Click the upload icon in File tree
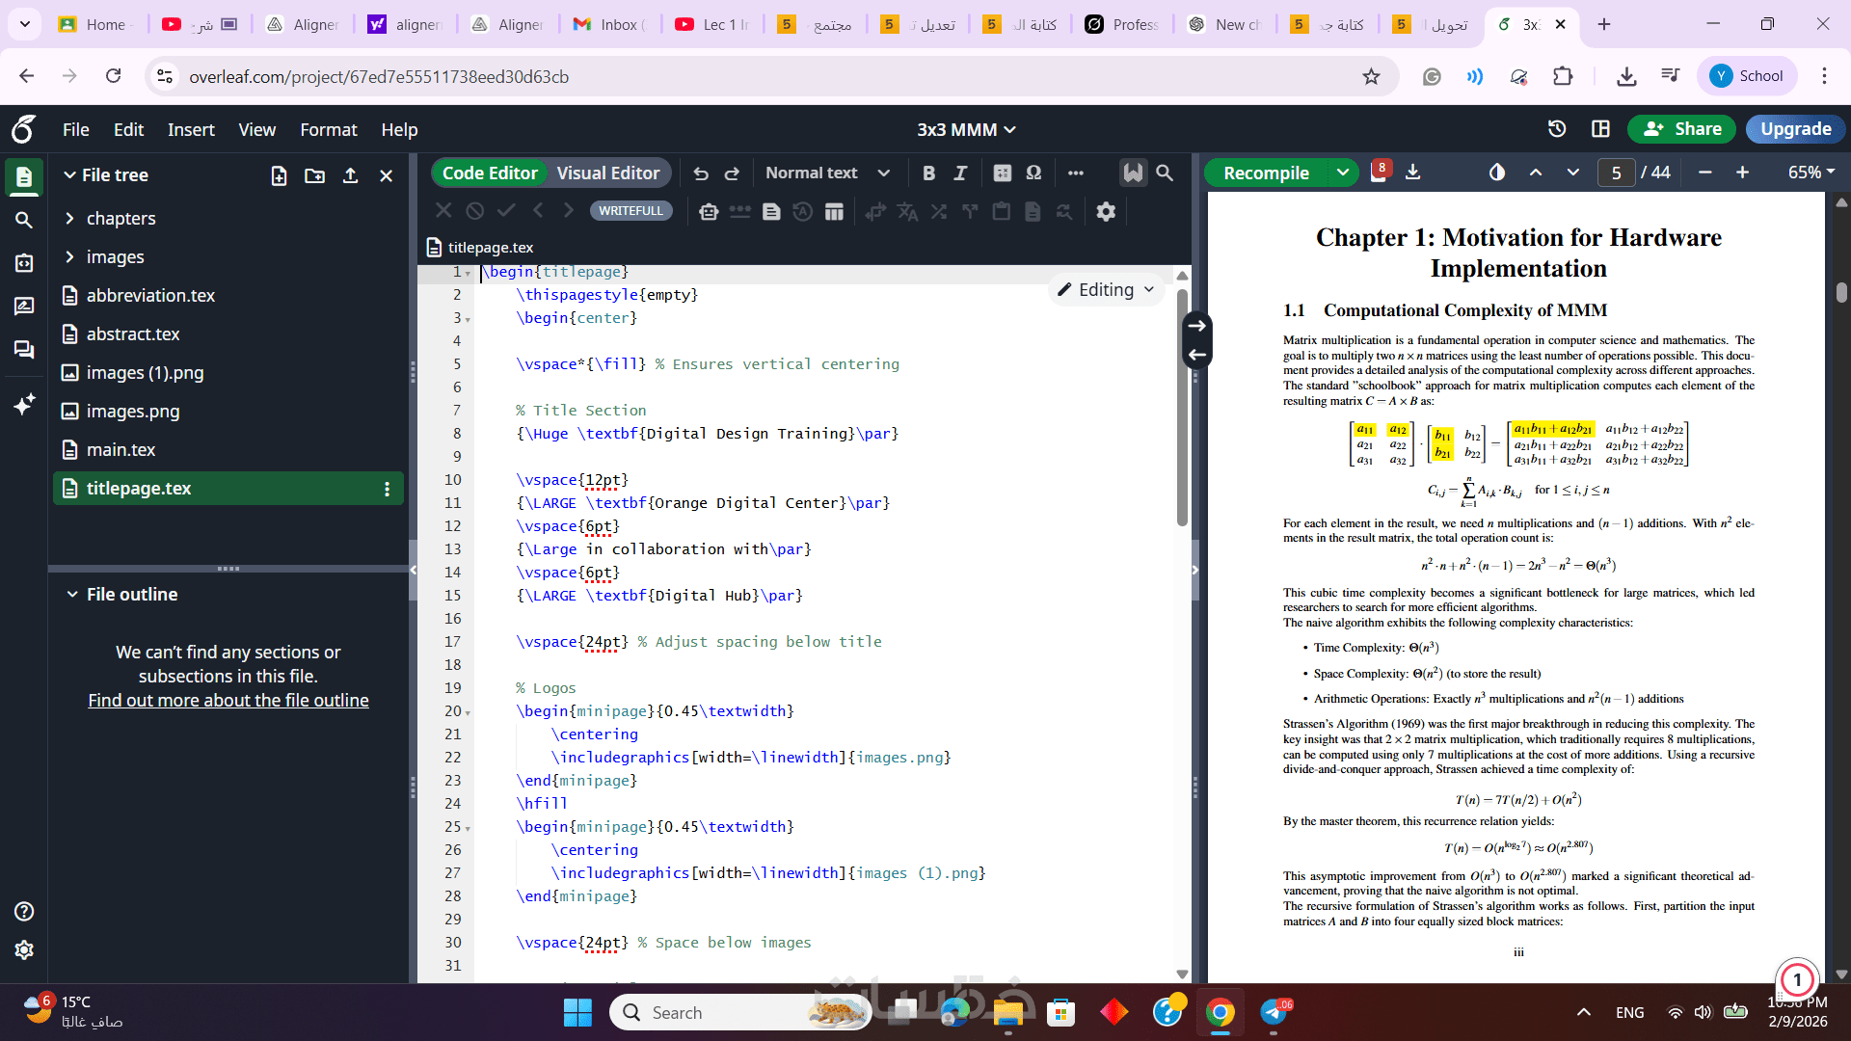The image size is (1851, 1041). pos(350,175)
